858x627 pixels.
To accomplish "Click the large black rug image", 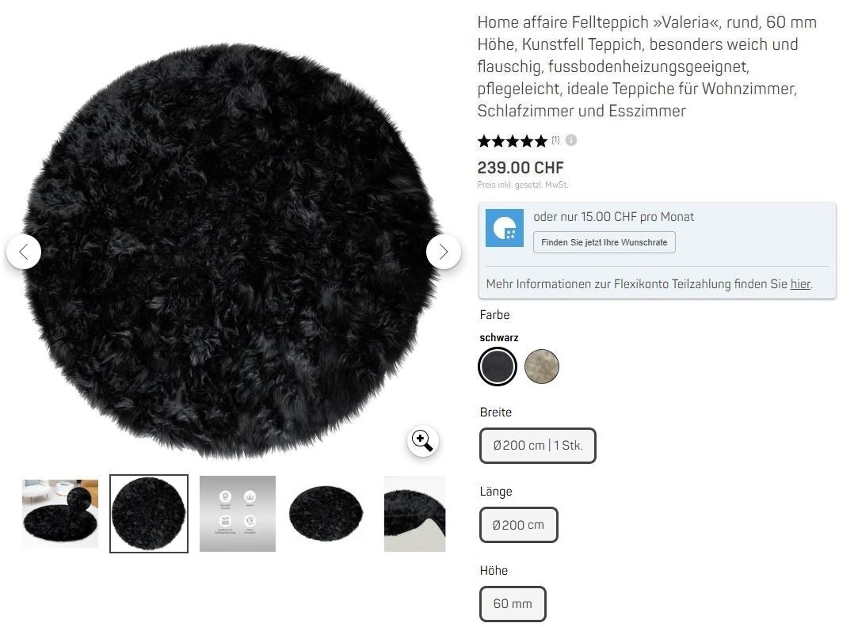I will tap(233, 249).
